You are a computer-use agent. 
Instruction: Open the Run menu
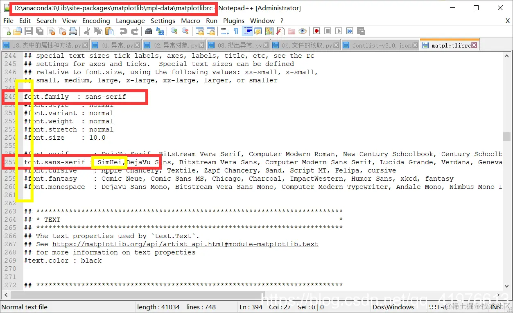point(212,20)
